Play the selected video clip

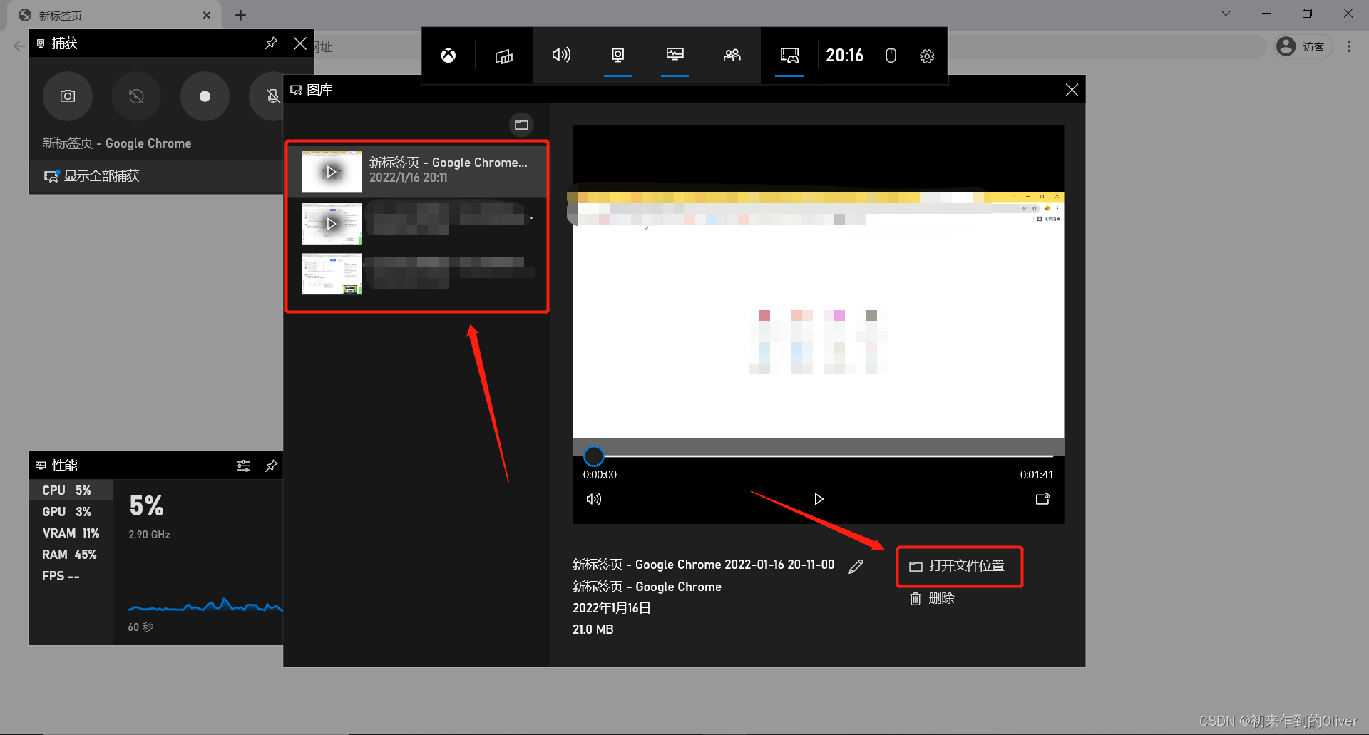819,499
